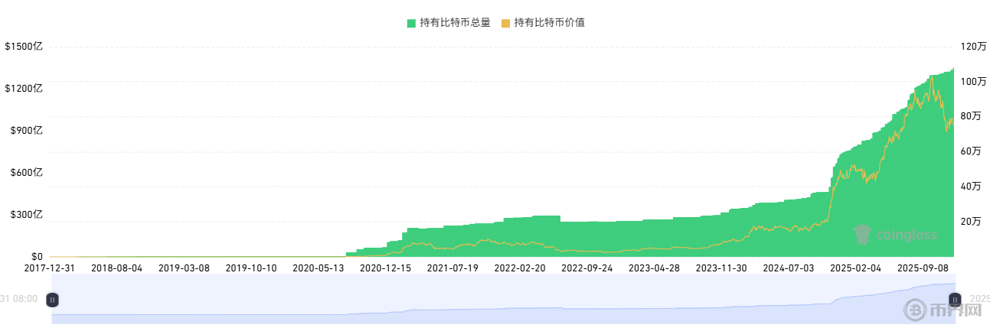Click the $1500亿 left axis label
The height and width of the screenshot is (331, 990).
24,47
